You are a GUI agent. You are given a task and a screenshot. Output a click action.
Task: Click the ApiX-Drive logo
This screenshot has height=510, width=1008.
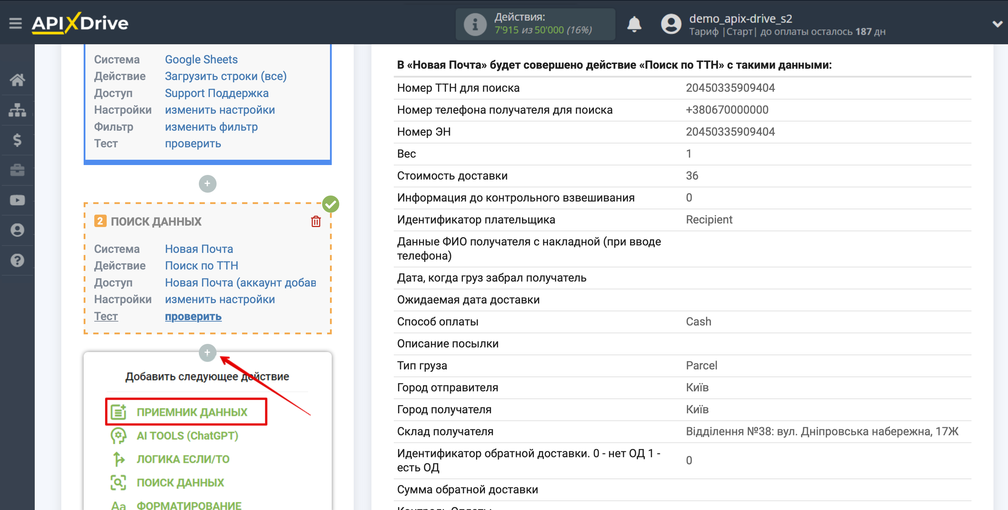[80, 23]
